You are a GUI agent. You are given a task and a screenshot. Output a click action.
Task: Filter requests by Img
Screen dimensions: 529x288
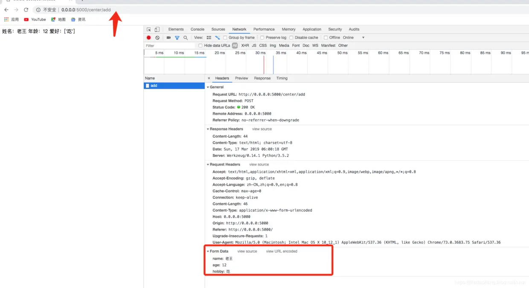273,46
